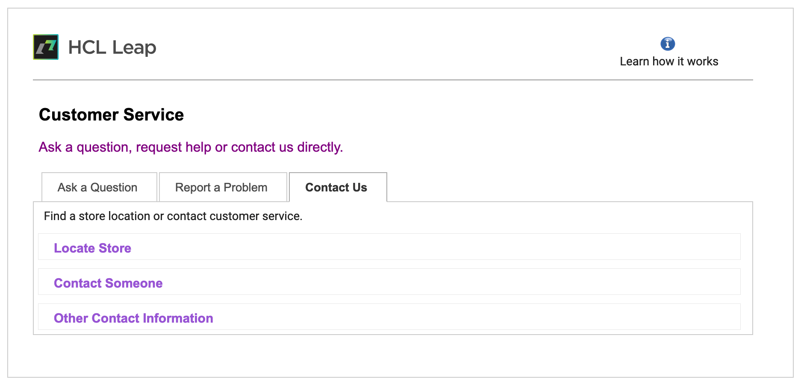Click Other Contact Information heading text
801x388 pixels.
point(133,318)
